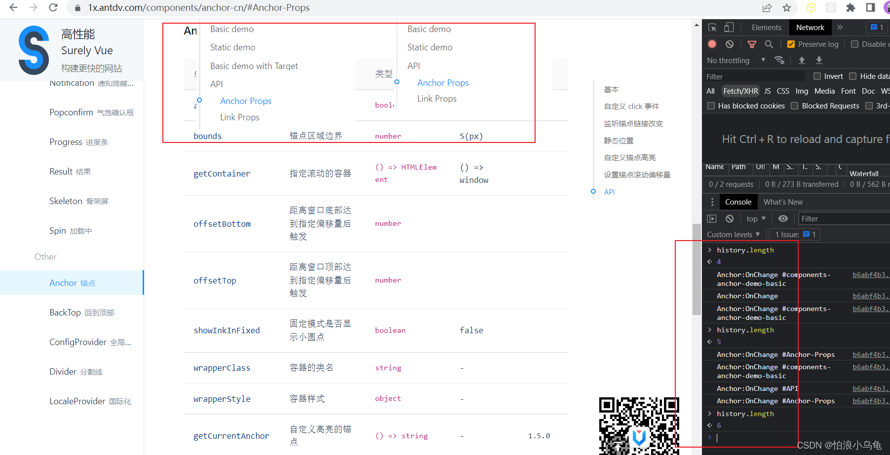Jump to the API anchor in right nav
The height and width of the screenshot is (455, 890).
[x=609, y=192]
